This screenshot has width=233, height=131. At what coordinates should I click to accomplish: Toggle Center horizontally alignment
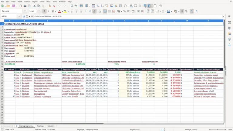(76, 11)
